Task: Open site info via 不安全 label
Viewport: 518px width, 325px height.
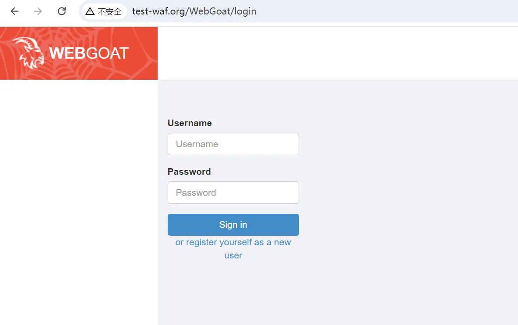Action: click(109, 11)
